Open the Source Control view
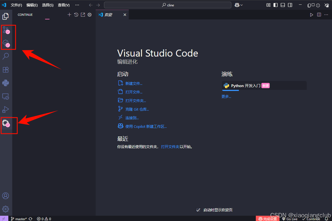 pos(6,31)
